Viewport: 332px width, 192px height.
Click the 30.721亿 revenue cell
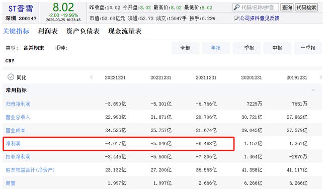(252, 117)
